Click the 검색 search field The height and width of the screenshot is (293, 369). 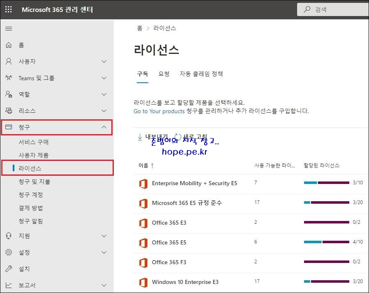tap(333, 9)
